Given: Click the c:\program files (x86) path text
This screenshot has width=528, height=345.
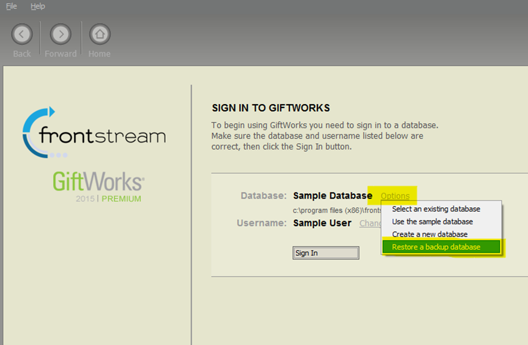Looking at the screenshot, I should pos(337,210).
